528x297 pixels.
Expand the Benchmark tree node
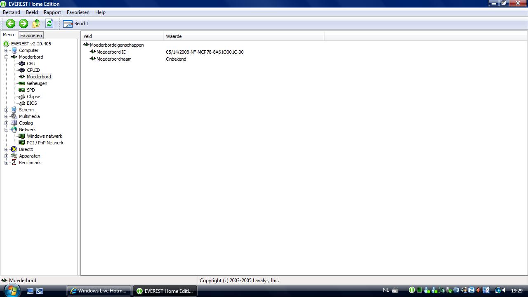coord(6,163)
